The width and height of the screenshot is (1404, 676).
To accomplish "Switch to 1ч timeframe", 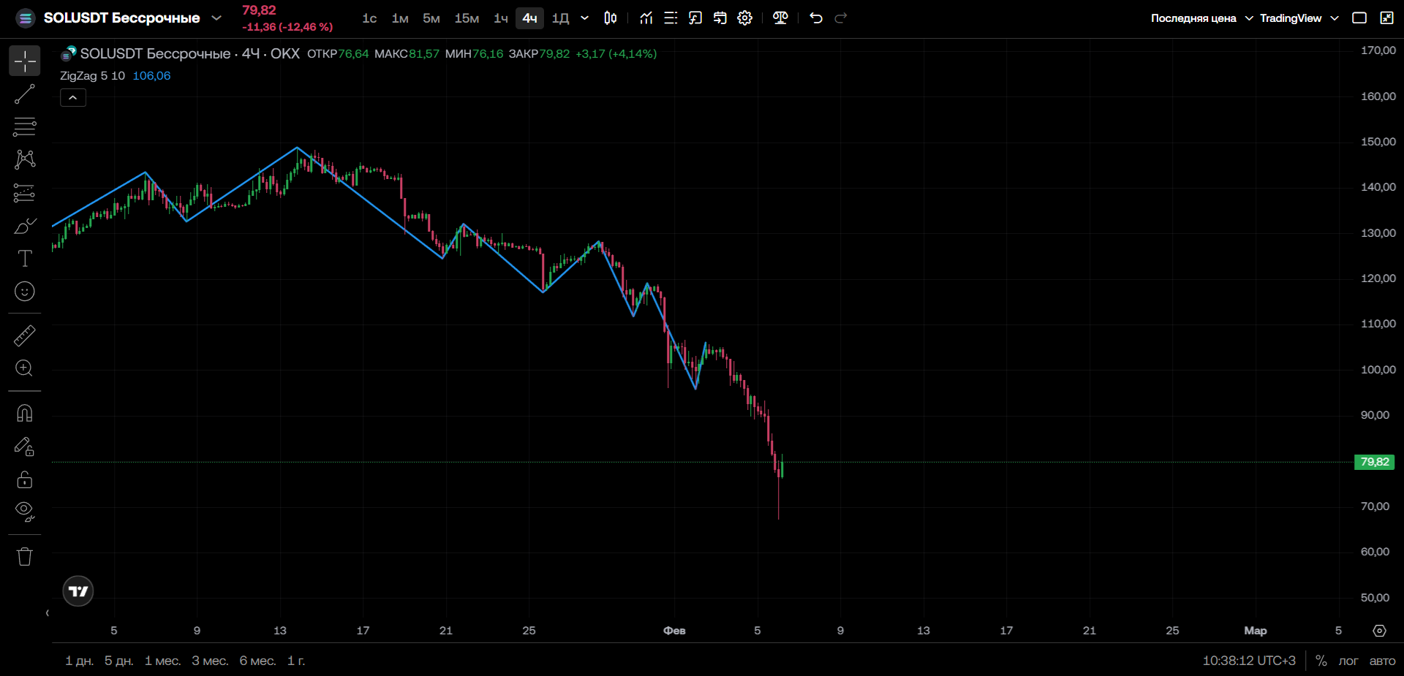I will tap(501, 18).
